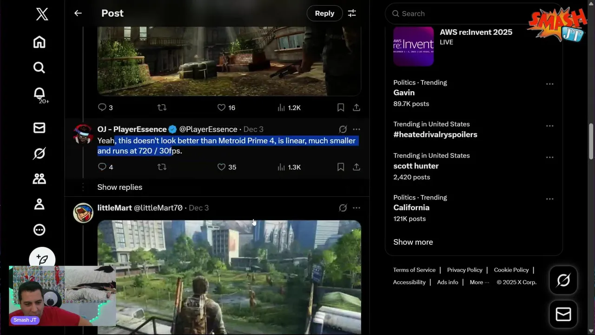The height and width of the screenshot is (335, 595).
Task: Open reply sort filter icon
Action: pos(352,13)
